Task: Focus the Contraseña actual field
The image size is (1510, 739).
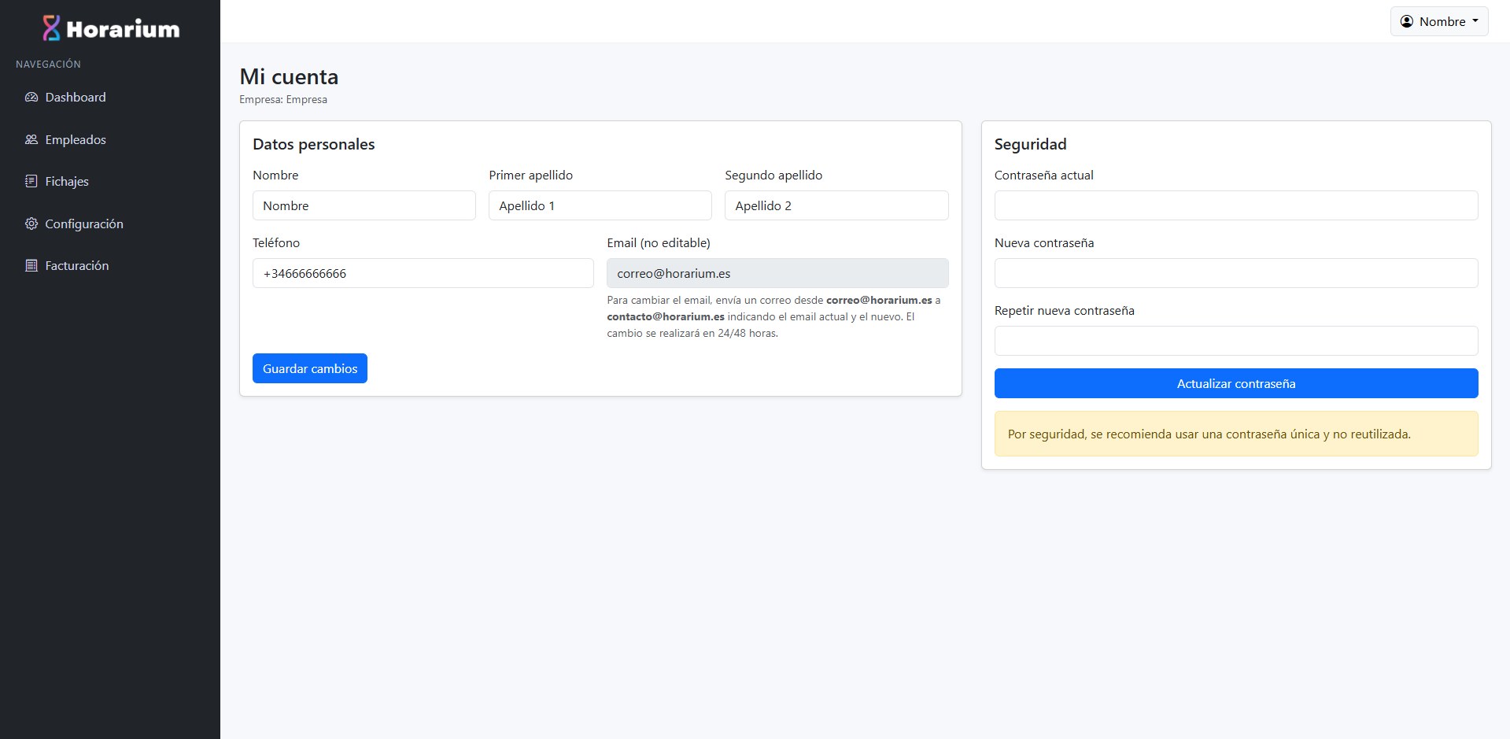Action: click(1235, 205)
